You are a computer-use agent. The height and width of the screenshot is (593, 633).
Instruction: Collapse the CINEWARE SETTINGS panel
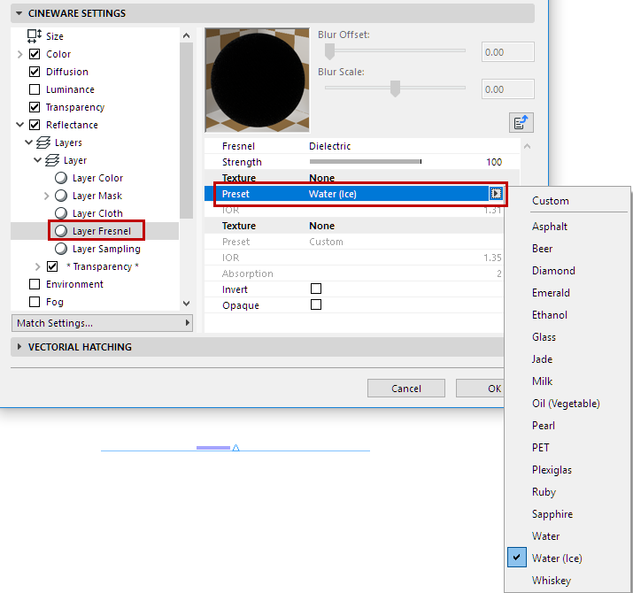pos(19,13)
